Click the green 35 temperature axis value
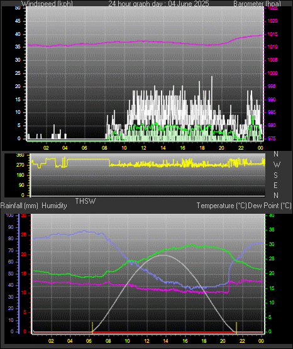 point(272,230)
